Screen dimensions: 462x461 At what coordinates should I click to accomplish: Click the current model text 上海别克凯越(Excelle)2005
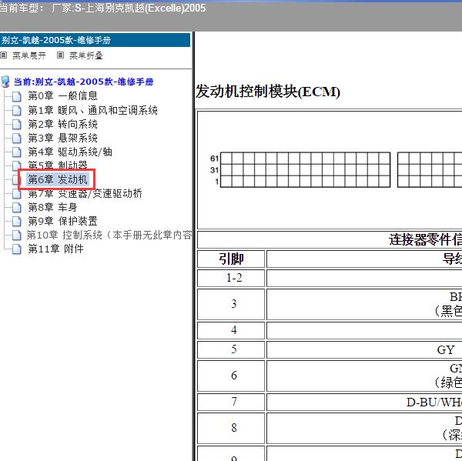[x=145, y=8]
